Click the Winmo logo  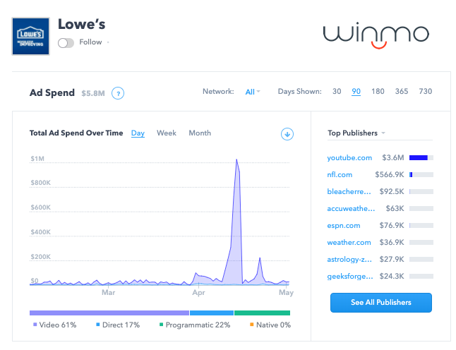[376, 36]
